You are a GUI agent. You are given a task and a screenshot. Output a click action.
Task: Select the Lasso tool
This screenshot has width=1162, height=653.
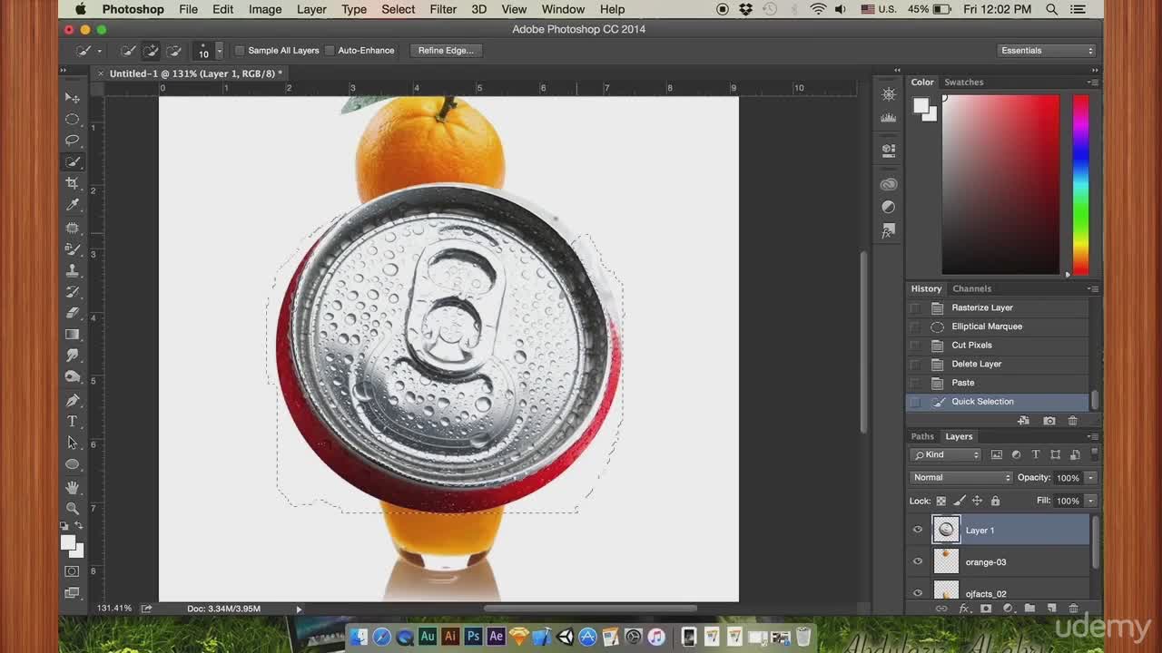(x=72, y=141)
